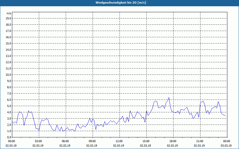Choose the 09:00 time marker label
The width and height of the screenshot is (239, 149).
coord(92,141)
